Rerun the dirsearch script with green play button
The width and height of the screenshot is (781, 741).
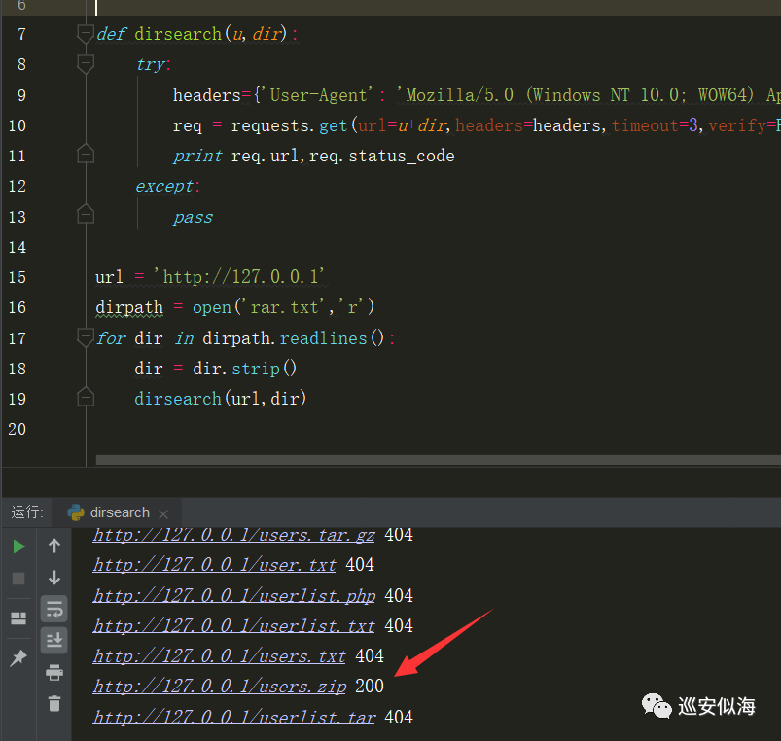pyautogui.click(x=18, y=547)
